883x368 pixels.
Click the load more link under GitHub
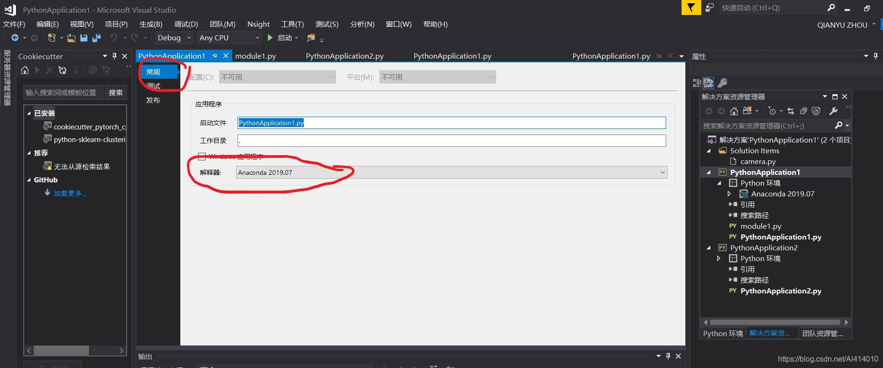pos(70,193)
